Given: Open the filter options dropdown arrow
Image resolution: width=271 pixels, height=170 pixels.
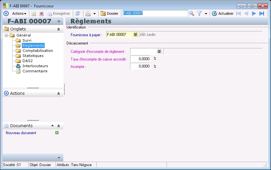Looking at the screenshot, I should (206, 14).
